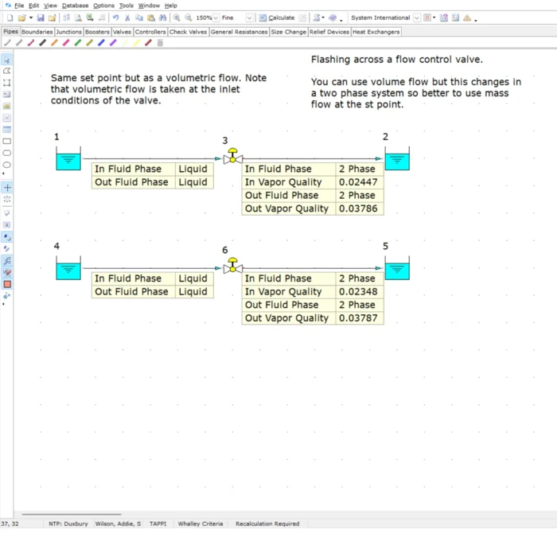Click the Save file icon
557x545 pixels.
tap(41, 18)
